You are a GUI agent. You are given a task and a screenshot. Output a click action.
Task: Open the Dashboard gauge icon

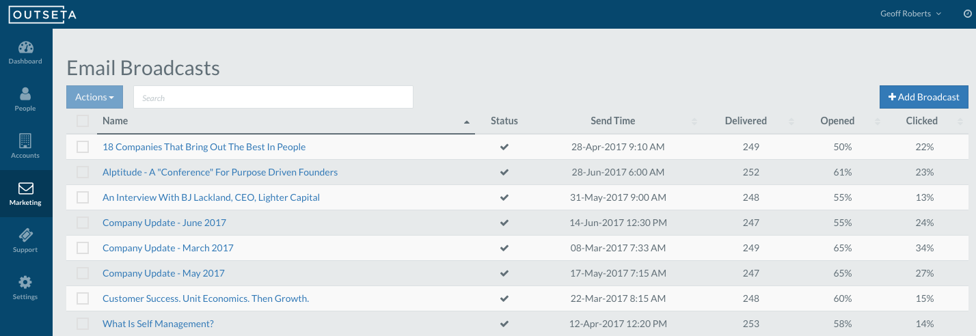coord(26,48)
